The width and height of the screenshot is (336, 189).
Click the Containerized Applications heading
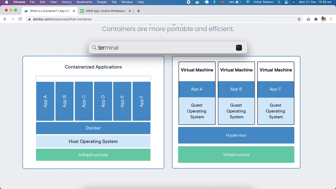(x=93, y=67)
